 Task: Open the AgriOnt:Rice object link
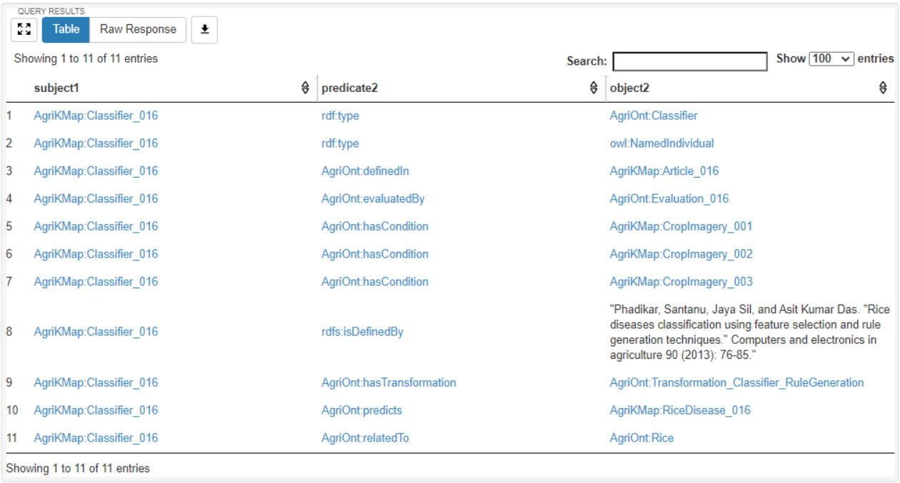click(x=641, y=438)
